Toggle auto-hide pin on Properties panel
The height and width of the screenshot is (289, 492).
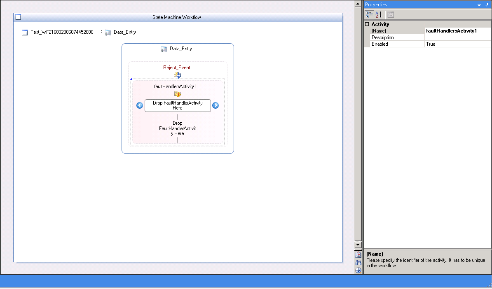point(487,5)
